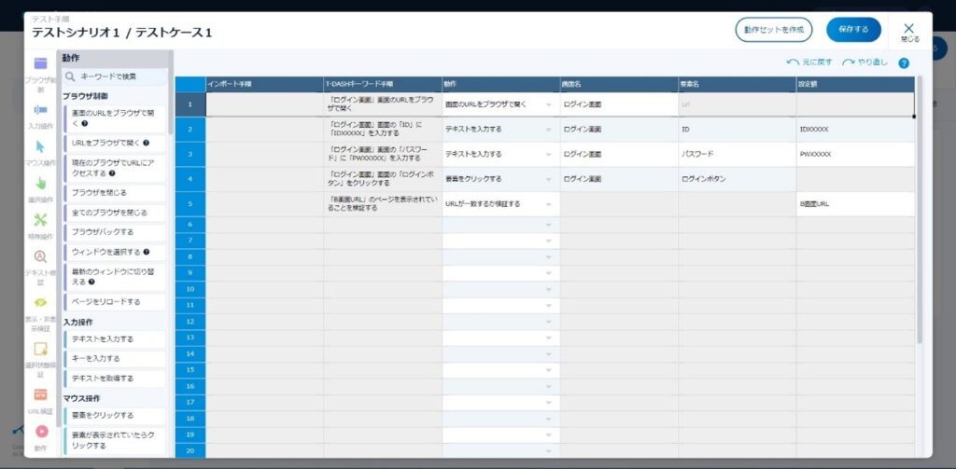Click the 動作セットを作成 button
Screen dimensions: 956x469
773,30
